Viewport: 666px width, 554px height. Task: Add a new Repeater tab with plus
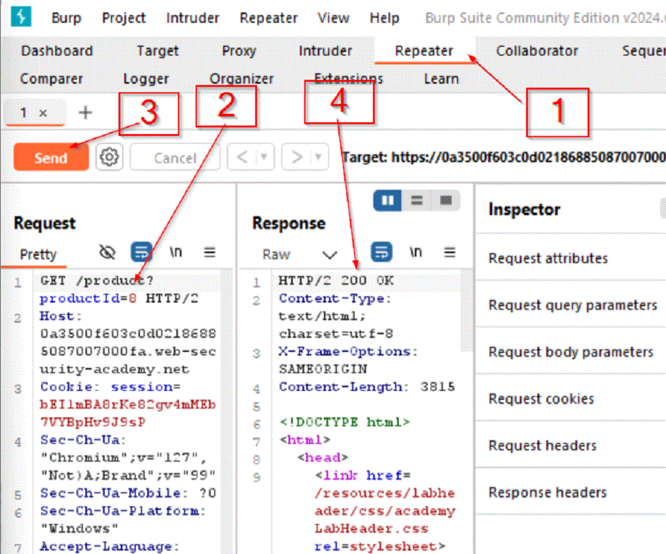(x=85, y=113)
